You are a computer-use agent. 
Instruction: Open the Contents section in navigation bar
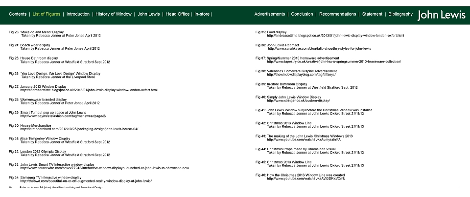tap(18, 14)
